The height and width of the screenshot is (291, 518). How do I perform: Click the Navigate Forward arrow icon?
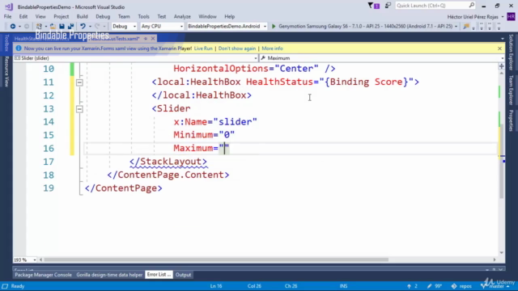27,27
